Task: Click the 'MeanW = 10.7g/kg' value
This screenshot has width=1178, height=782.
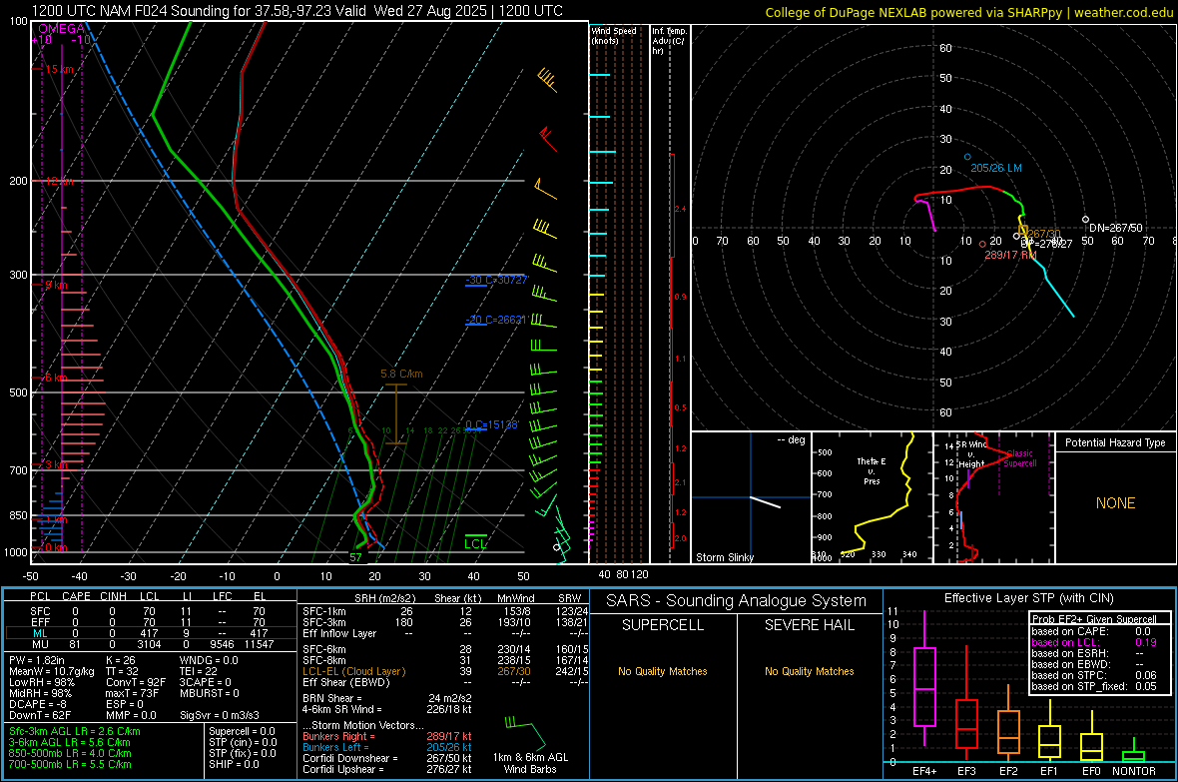Action: (52, 671)
